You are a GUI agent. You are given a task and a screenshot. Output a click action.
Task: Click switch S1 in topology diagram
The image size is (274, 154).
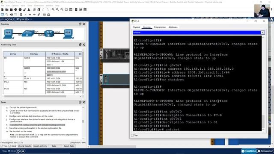[28, 33]
